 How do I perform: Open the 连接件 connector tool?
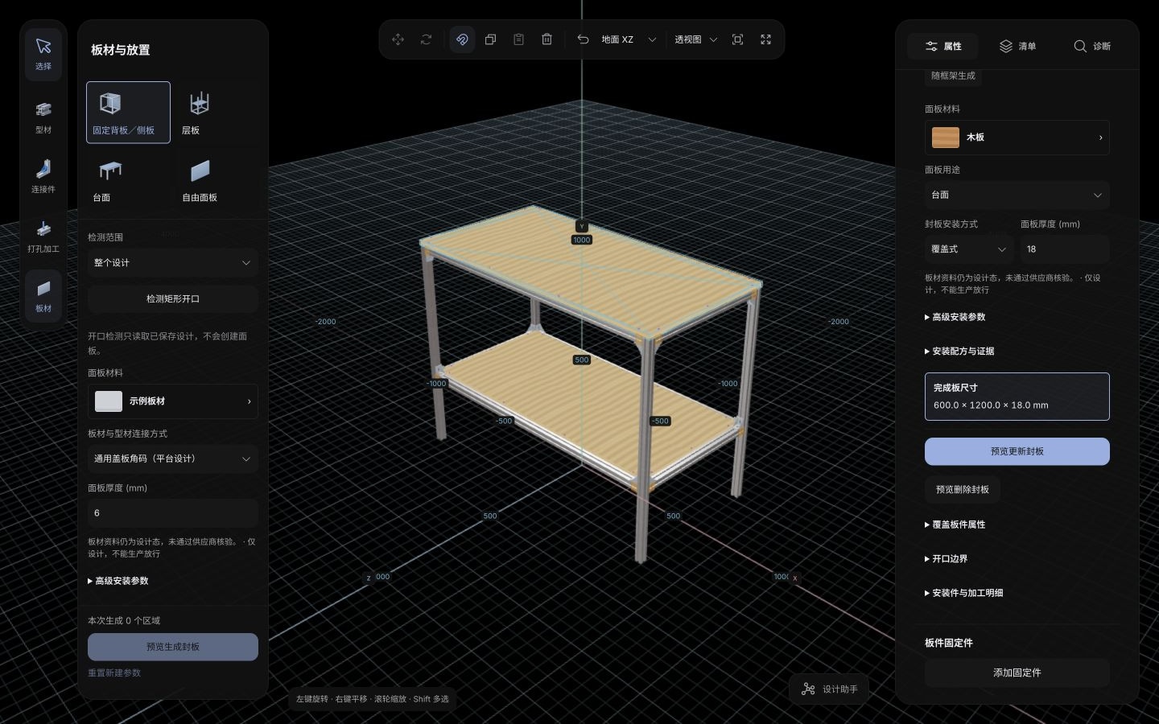43,176
